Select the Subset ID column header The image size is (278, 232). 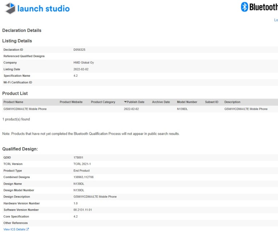click(211, 102)
